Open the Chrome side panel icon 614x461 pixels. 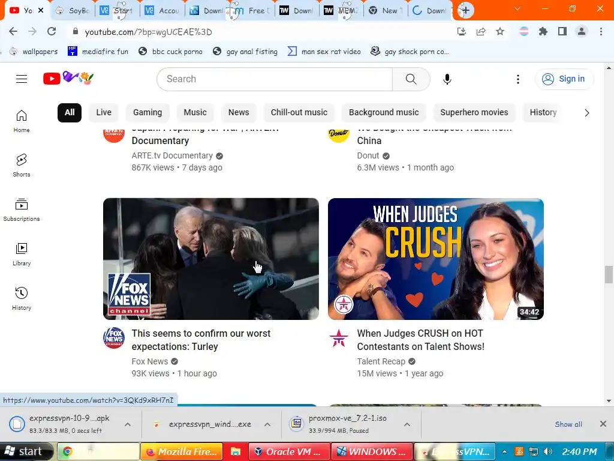coord(562,31)
